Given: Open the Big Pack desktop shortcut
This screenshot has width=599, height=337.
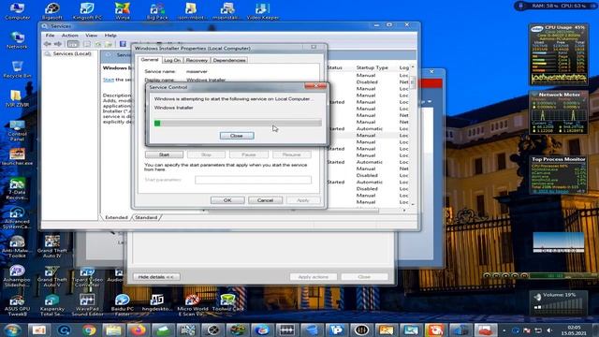Looking at the screenshot, I should pos(157,10).
